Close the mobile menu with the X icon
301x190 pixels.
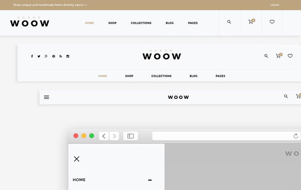click(x=77, y=159)
